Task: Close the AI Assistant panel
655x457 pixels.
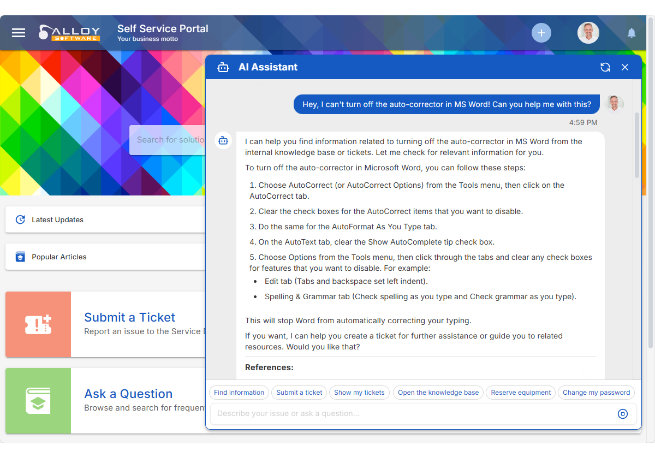Action: click(x=625, y=67)
